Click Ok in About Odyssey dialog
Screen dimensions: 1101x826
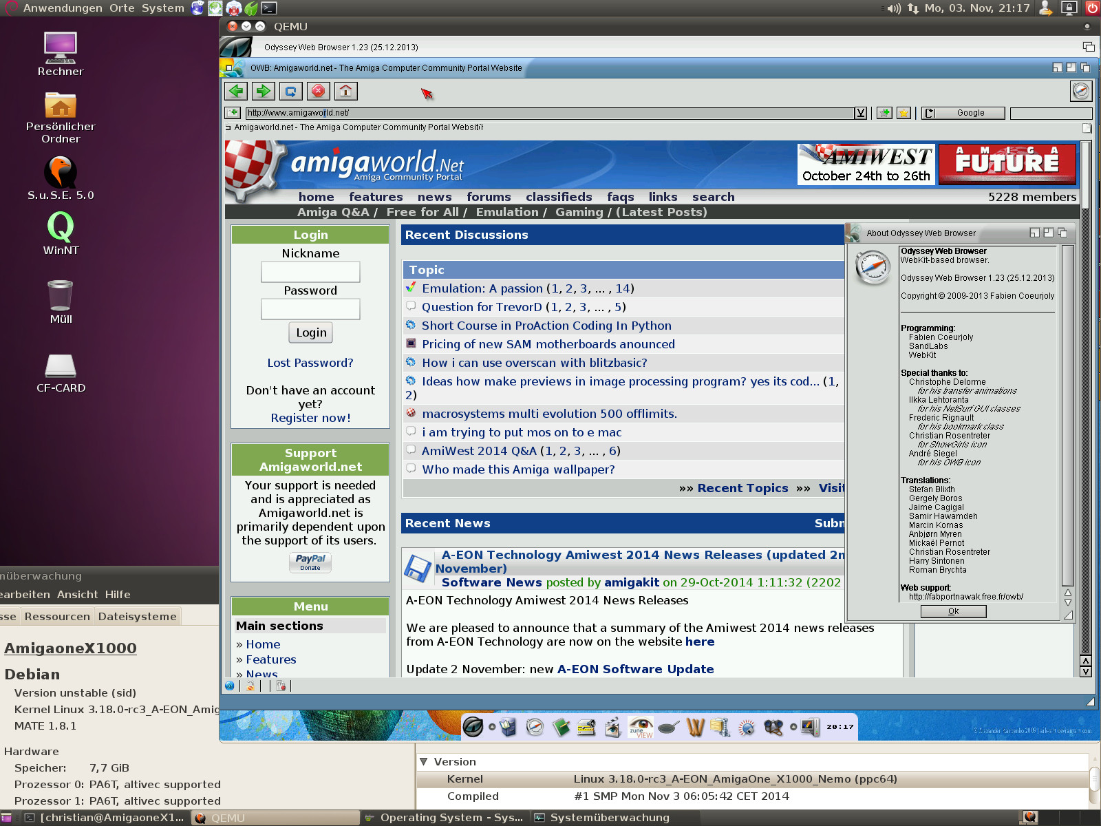tap(953, 611)
